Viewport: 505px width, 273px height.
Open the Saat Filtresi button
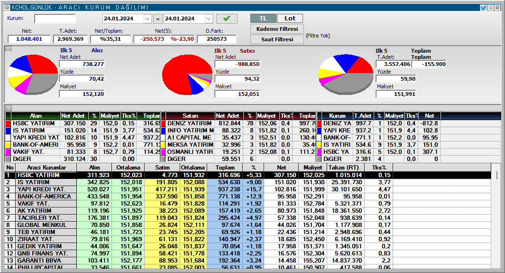coord(277,39)
